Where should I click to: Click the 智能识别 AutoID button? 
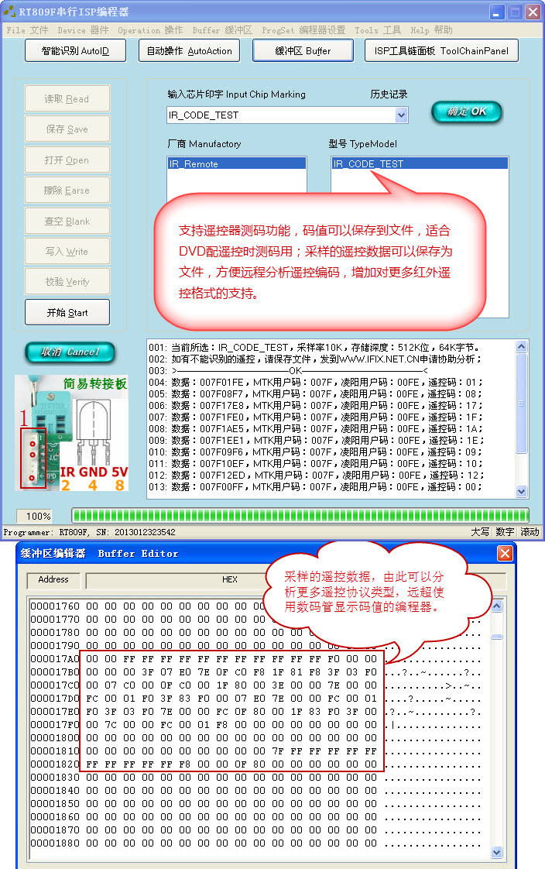click(75, 51)
